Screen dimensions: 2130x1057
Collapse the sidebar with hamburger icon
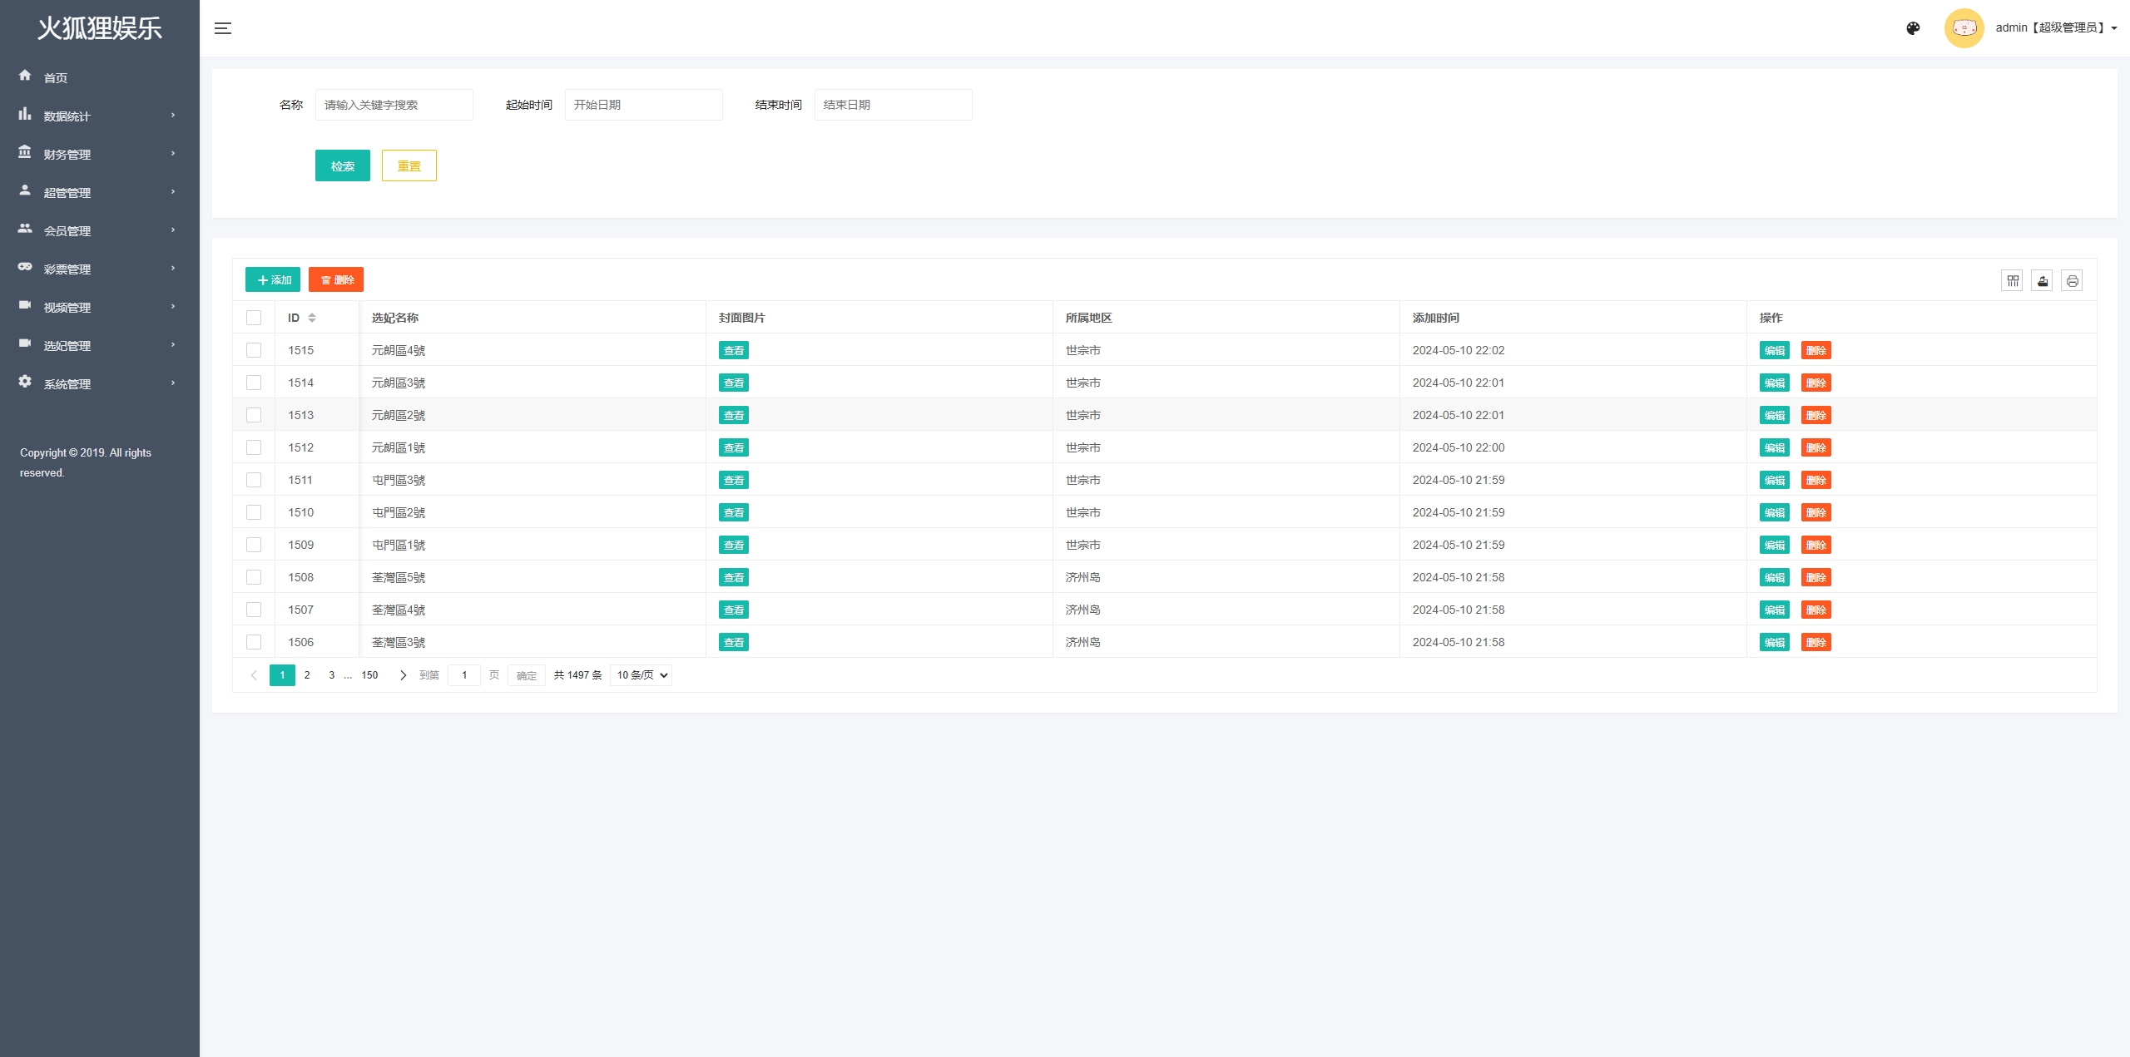[x=222, y=28]
